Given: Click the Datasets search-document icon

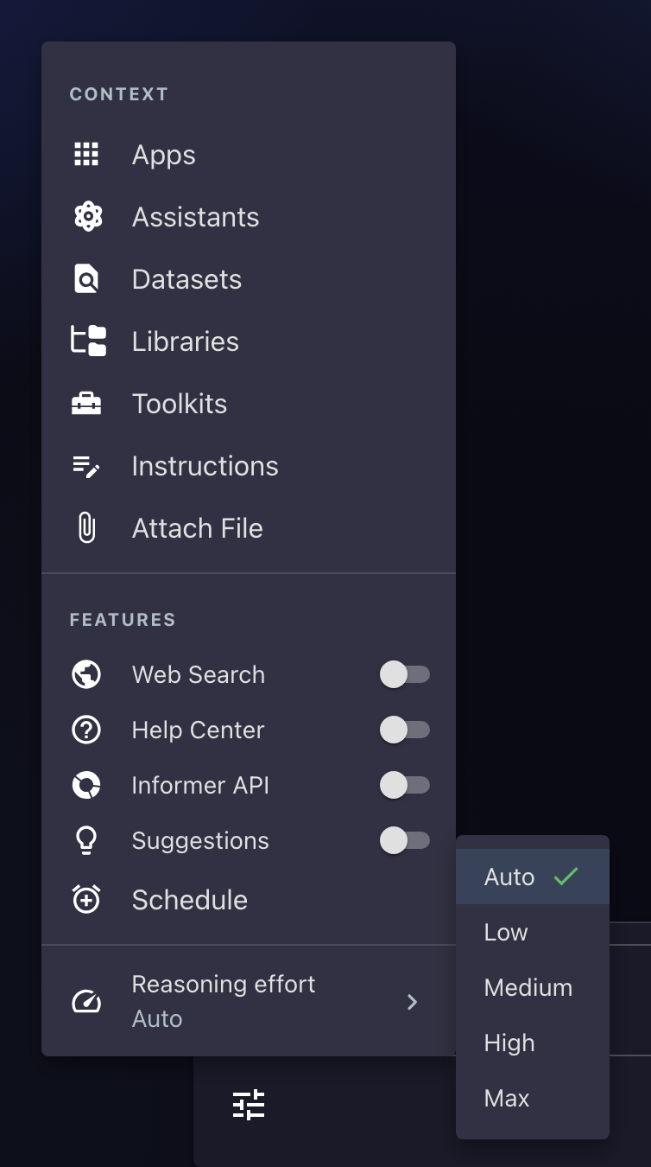Looking at the screenshot, I should point(86,279).
